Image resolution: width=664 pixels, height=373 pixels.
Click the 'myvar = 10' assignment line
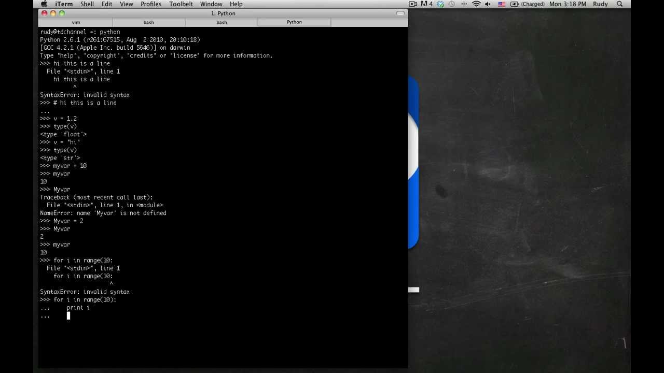click(70, 166)
